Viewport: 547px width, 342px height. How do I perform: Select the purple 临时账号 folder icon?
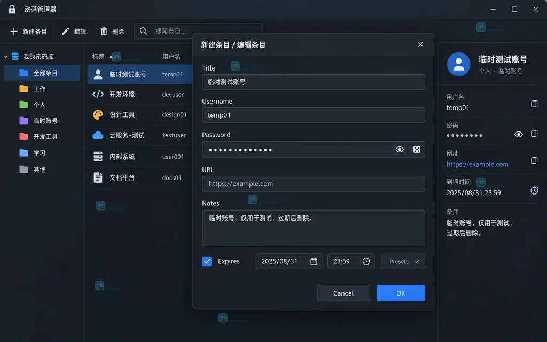coord(24,121)
